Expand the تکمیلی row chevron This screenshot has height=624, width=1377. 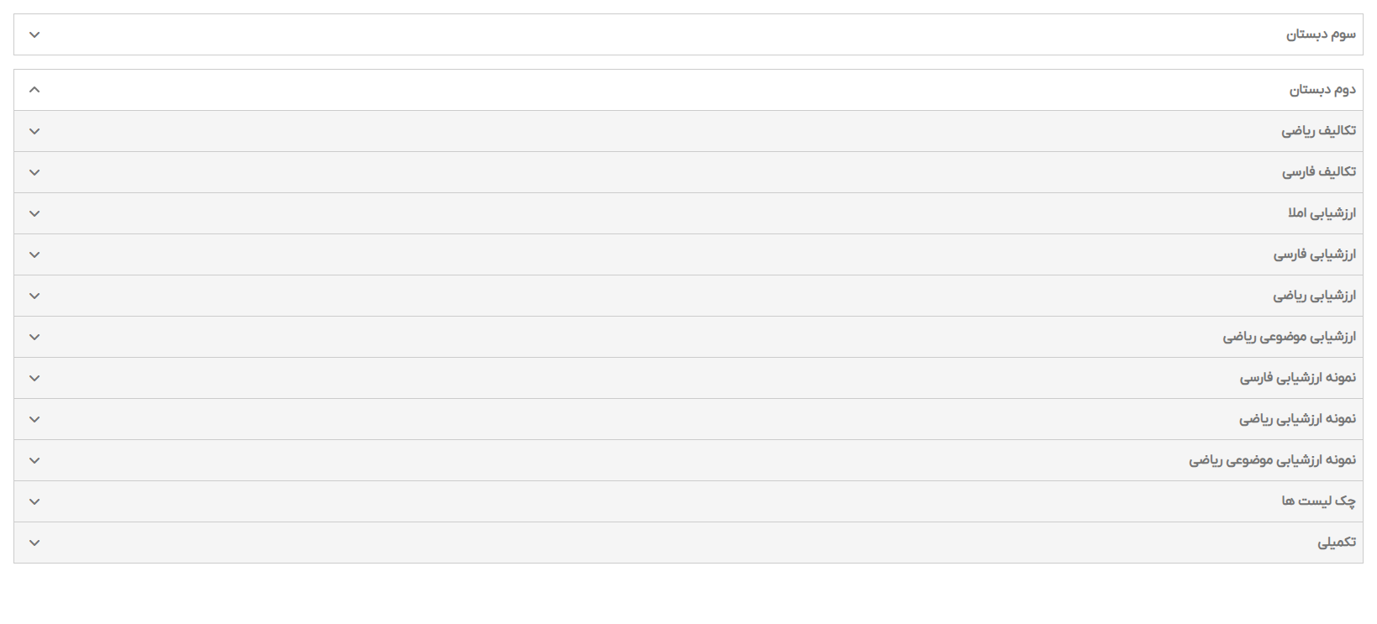tap(34, 543)
